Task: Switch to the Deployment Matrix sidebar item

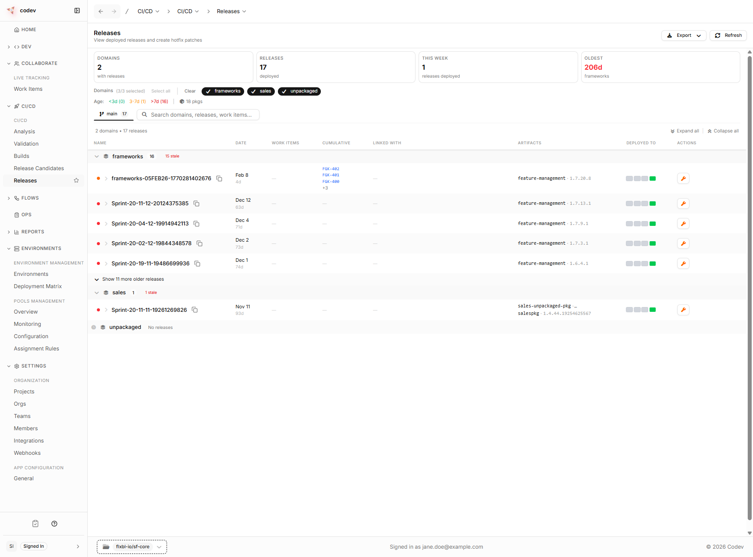Action: [38, 286]
